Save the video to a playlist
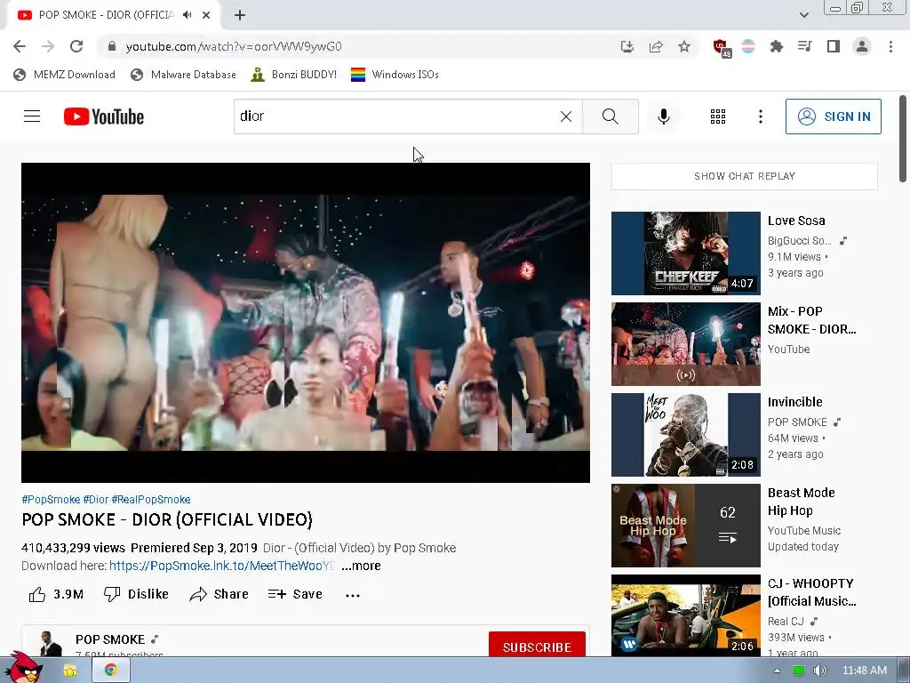Viewport: 910px width, 683px height. point(295,594)
